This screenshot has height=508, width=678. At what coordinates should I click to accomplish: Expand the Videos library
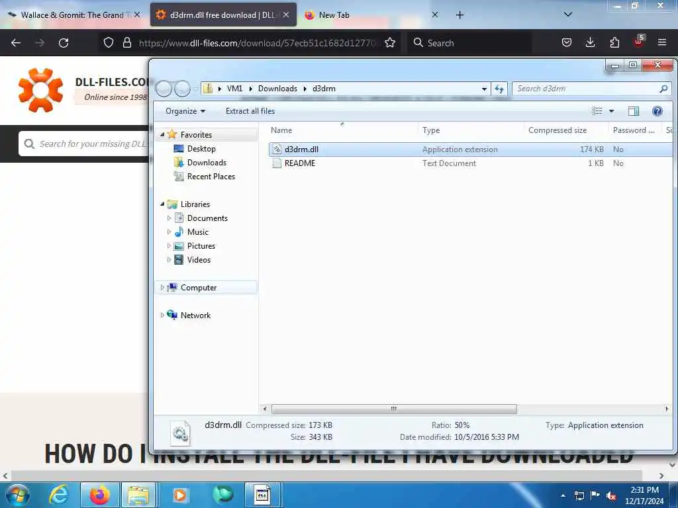pos(169,259)
